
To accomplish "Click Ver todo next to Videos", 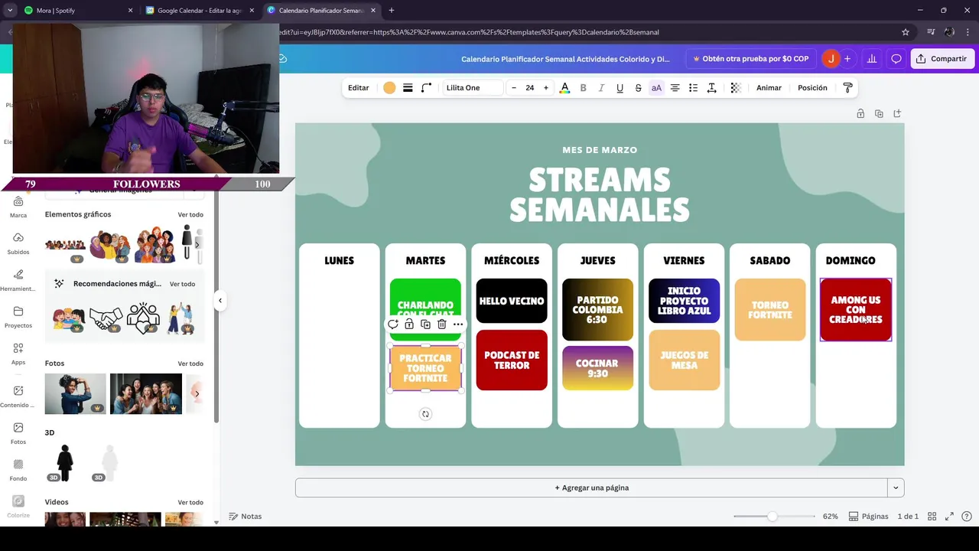I will coord(190,503).
